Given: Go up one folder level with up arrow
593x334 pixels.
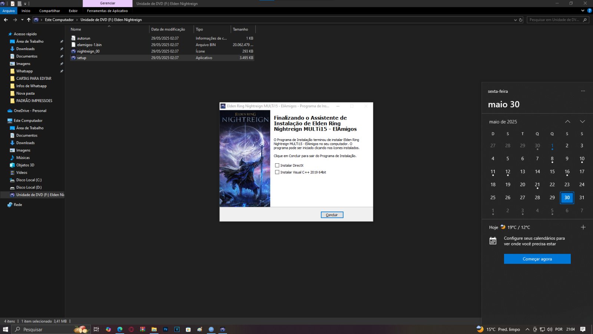Looking at the screenshot, I should pyautogui.click(x=29, y=20).
